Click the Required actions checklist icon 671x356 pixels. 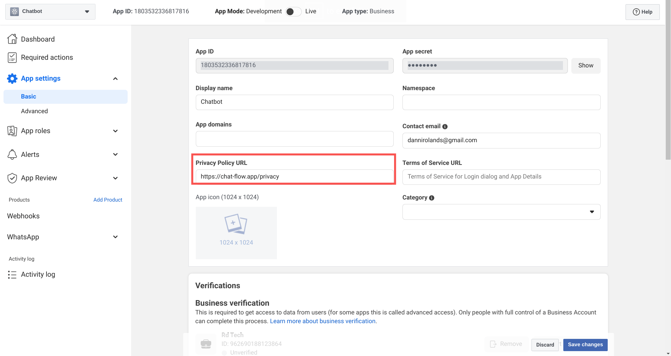pyautogui.click(x=12, y=57)
